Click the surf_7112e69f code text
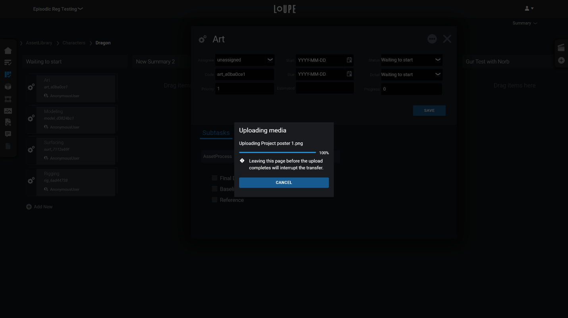The height and width of the screenshot is (318, 568). coord(56,149)
